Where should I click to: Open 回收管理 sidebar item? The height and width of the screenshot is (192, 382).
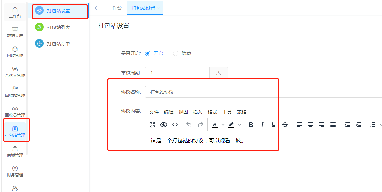pos(15,52)
